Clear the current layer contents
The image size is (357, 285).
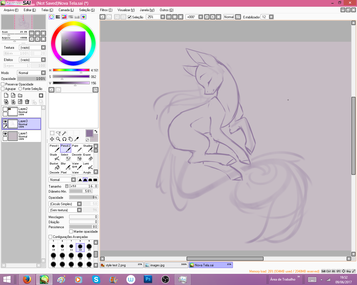20,102
